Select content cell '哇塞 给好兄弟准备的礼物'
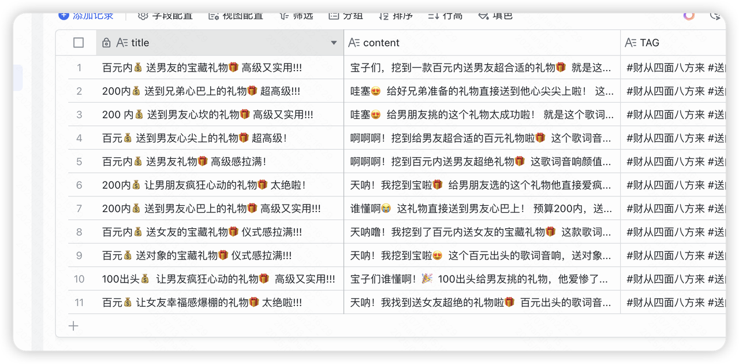739x364 pixels. (482, 91)
